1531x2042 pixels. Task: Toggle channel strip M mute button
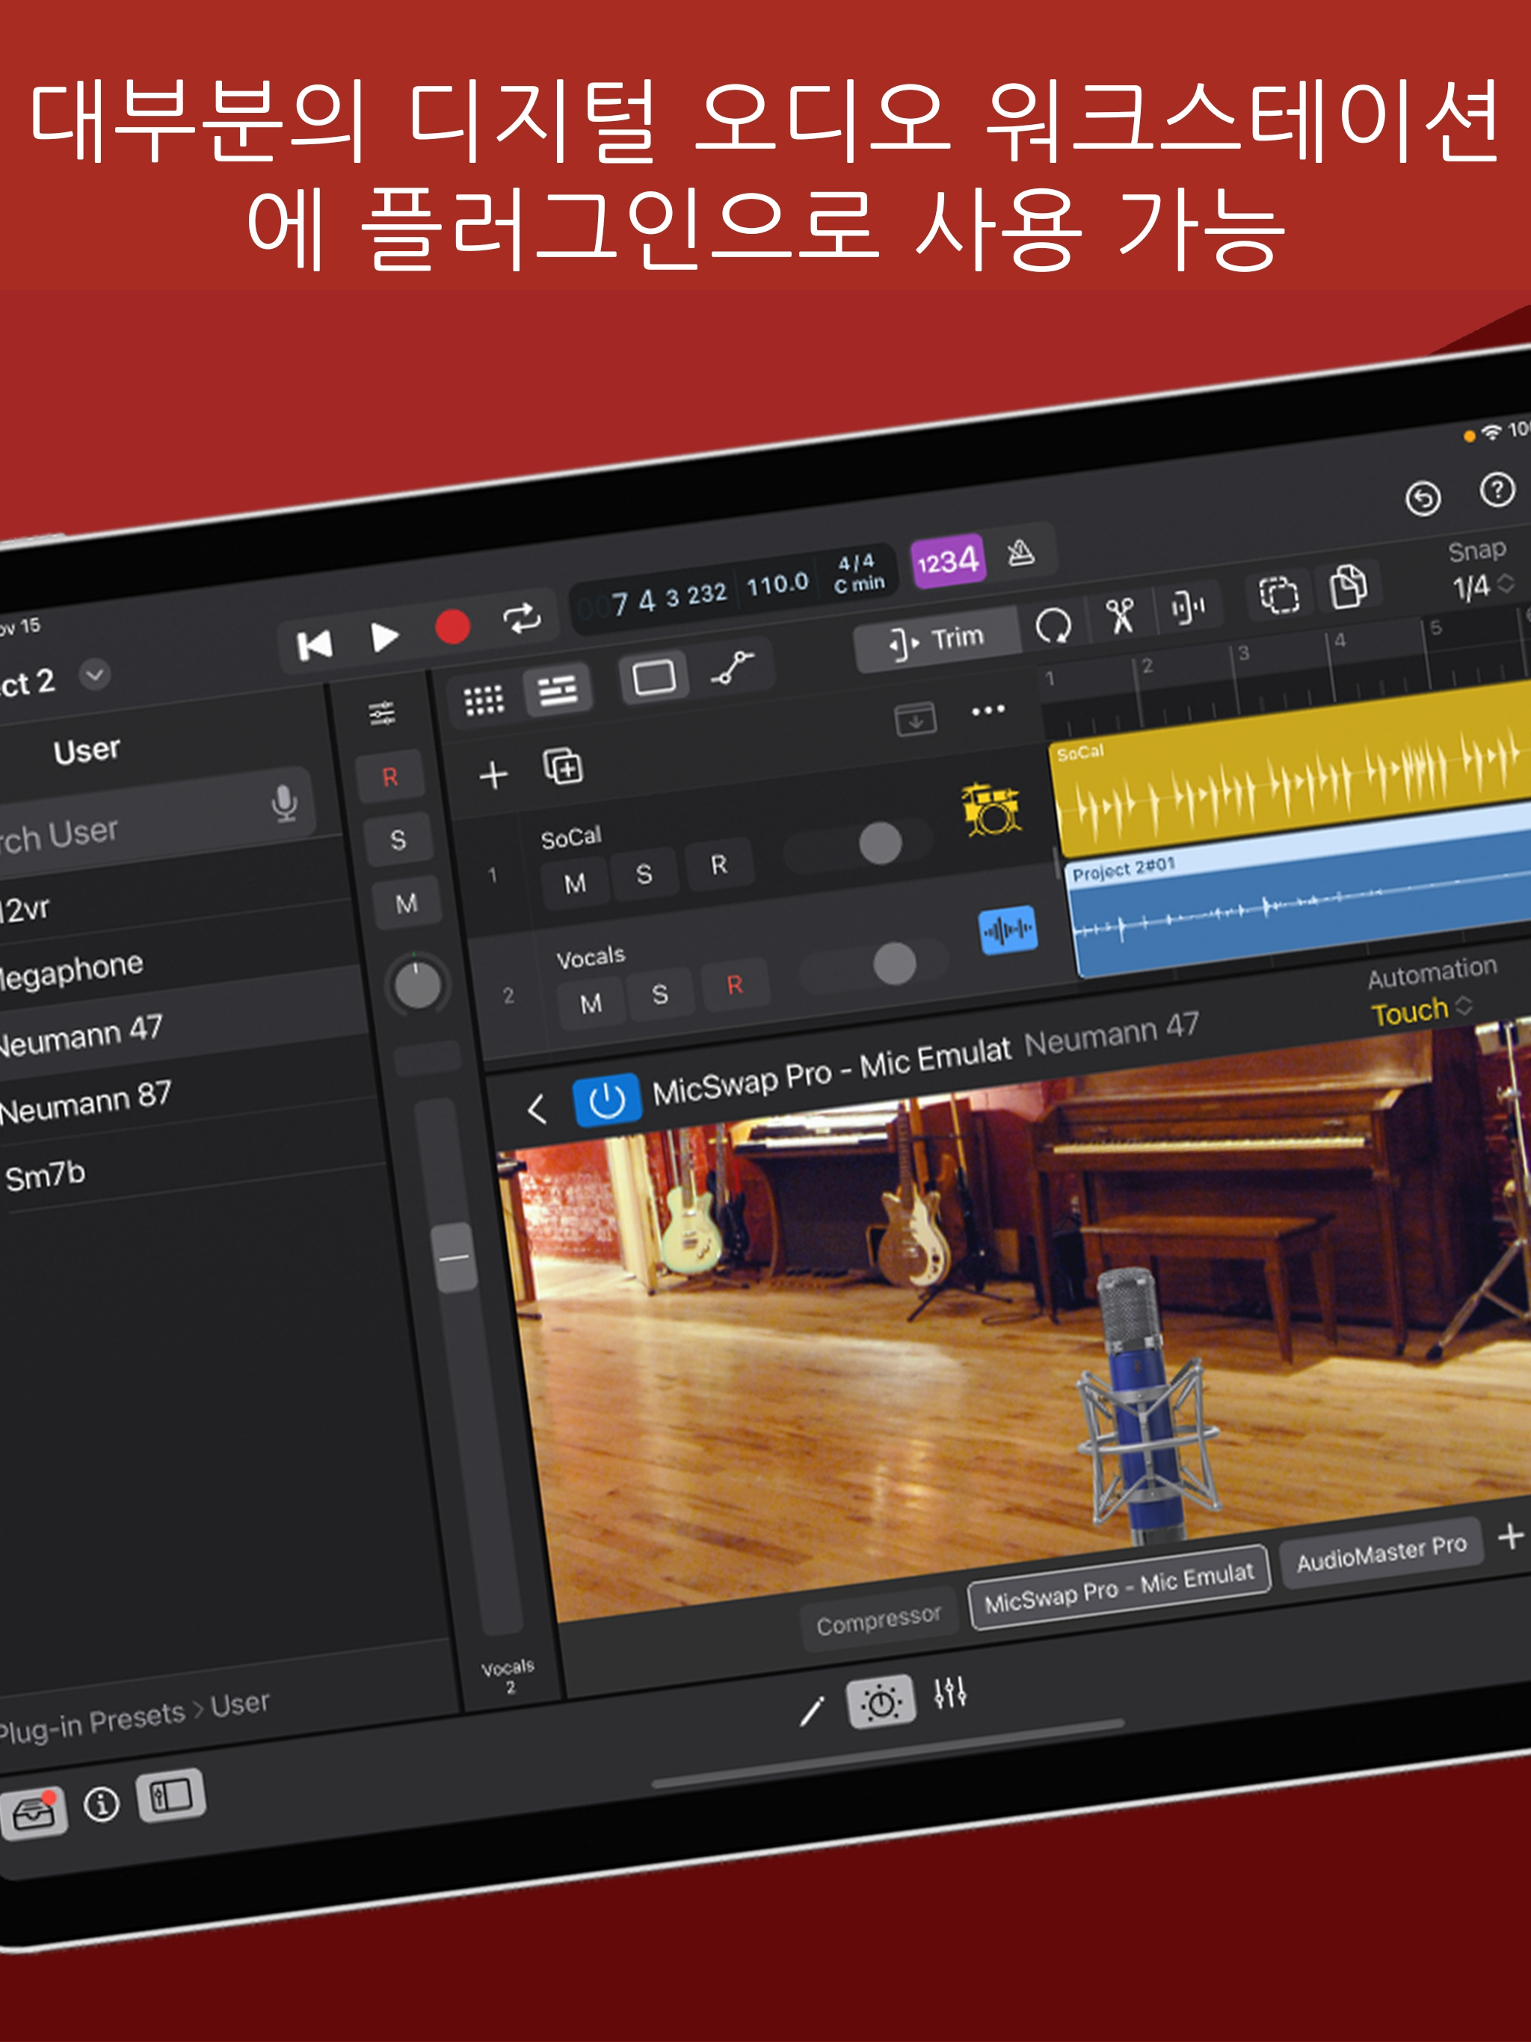(405, 903)
